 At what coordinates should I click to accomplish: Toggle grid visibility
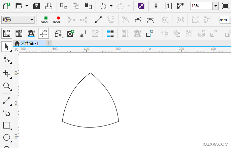(19, 33)
